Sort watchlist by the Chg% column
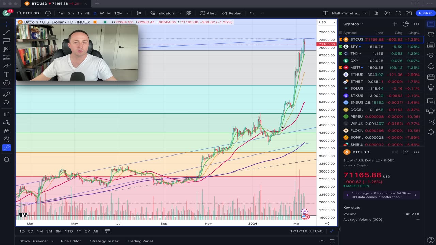436x245 pixels. click(x=414, y=33)
